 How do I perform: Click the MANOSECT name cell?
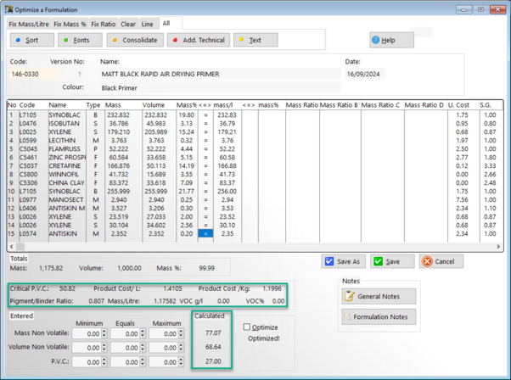click(x=66, y=199)
